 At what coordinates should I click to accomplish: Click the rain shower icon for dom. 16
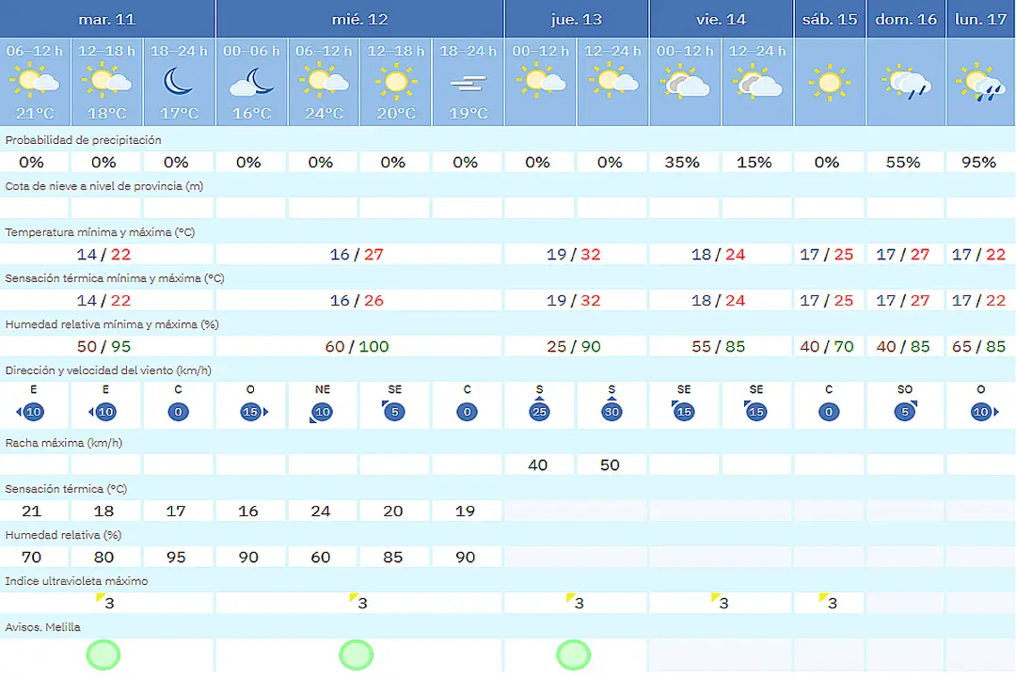[906, 83]
